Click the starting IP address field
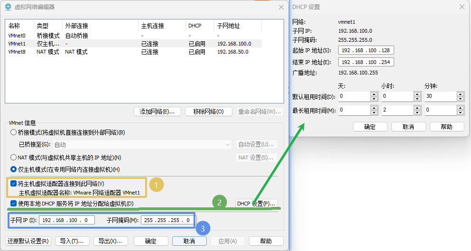471x251 pixels. (x=366, y=50)
